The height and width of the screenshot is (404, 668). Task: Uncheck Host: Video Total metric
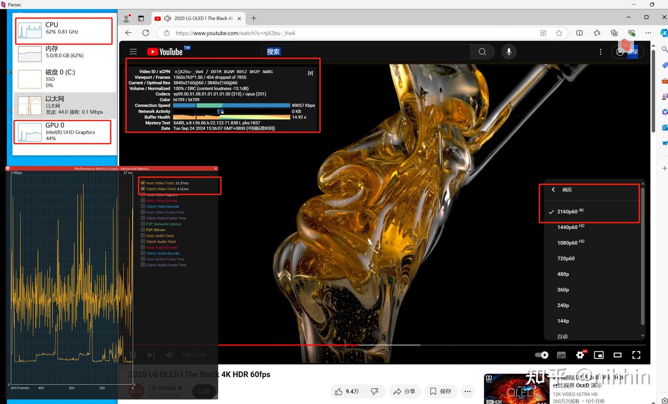pyautogui.click(x=143, y=183)
